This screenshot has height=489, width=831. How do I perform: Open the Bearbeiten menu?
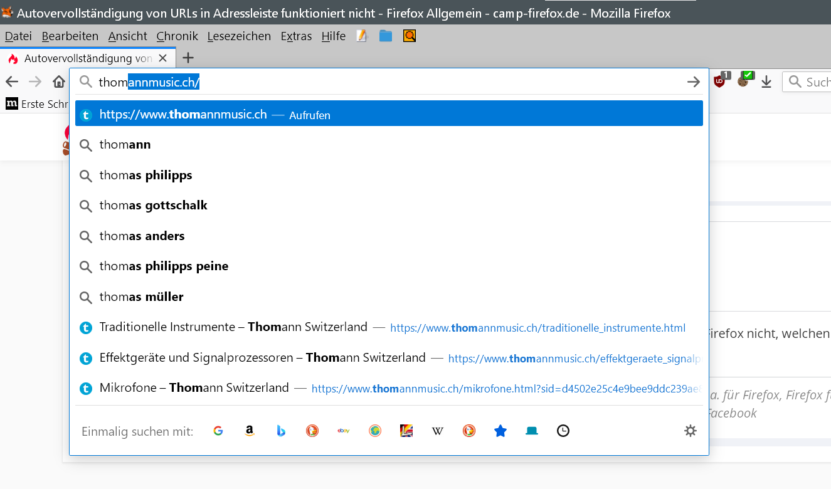(70, 36)
